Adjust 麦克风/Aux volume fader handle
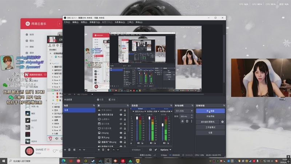This screenshot has height=164, width=291. coord(137,118)
